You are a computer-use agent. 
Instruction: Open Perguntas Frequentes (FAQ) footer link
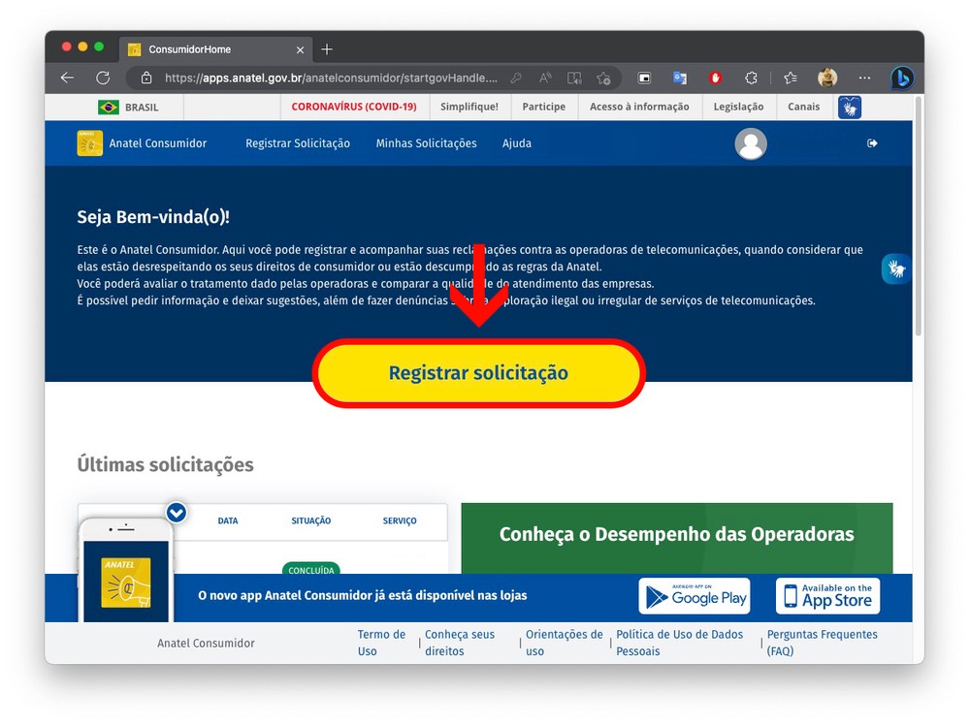[x=822, y=643]
